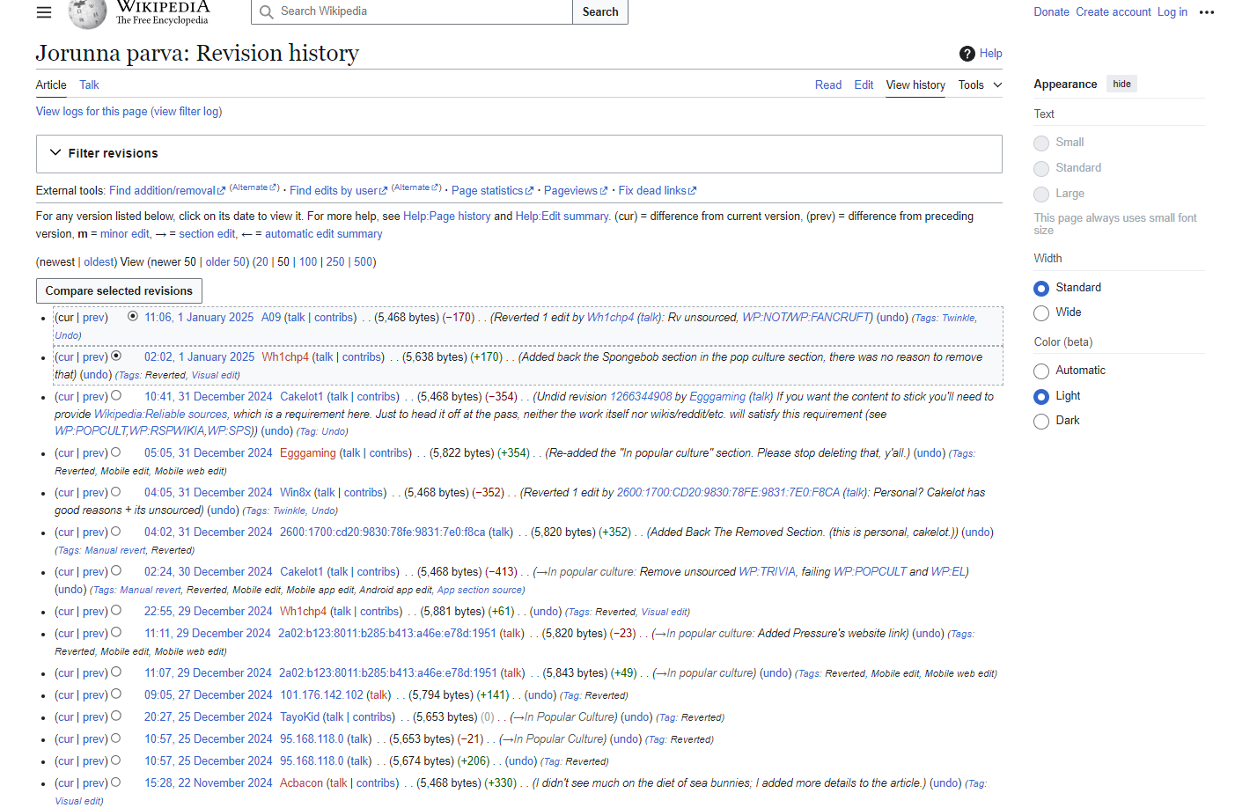The width and height of the screenshot is (1235, 808).
Task: Click the search magnifier icon
Action: click(x=266, y=11)
